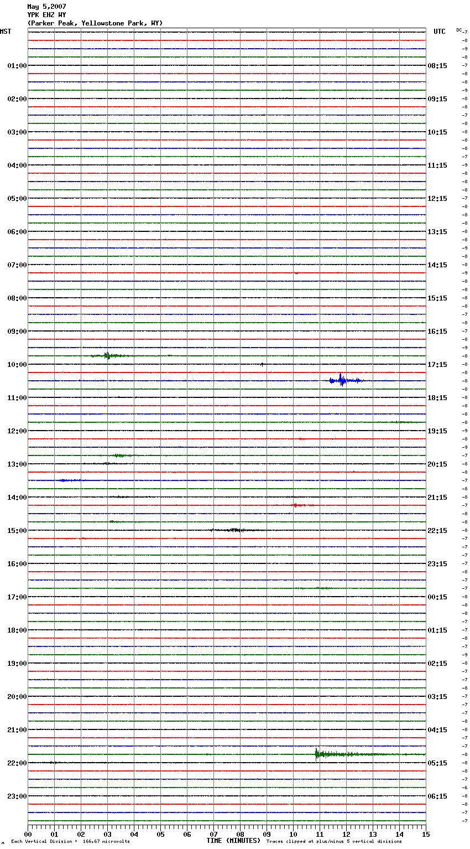
Task: Click 'Traces clipped at plus/minus 5 vertical divisions'
Action: [334, 842]
